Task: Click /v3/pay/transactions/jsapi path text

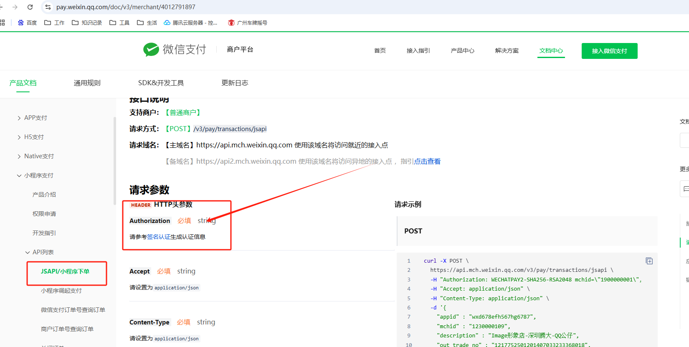Action: [x=230, y=129]
